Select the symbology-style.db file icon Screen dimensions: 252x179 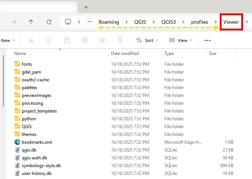17,165
